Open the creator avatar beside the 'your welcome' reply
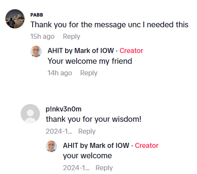Screen dimensions: 197x174 [x=51, y=146]
